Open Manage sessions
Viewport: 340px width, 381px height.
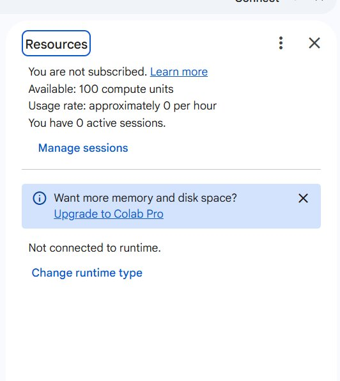(83, 148)
